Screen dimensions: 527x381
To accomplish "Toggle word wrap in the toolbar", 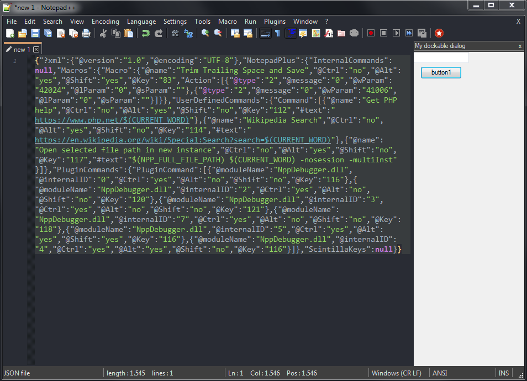I will point(265,34).
